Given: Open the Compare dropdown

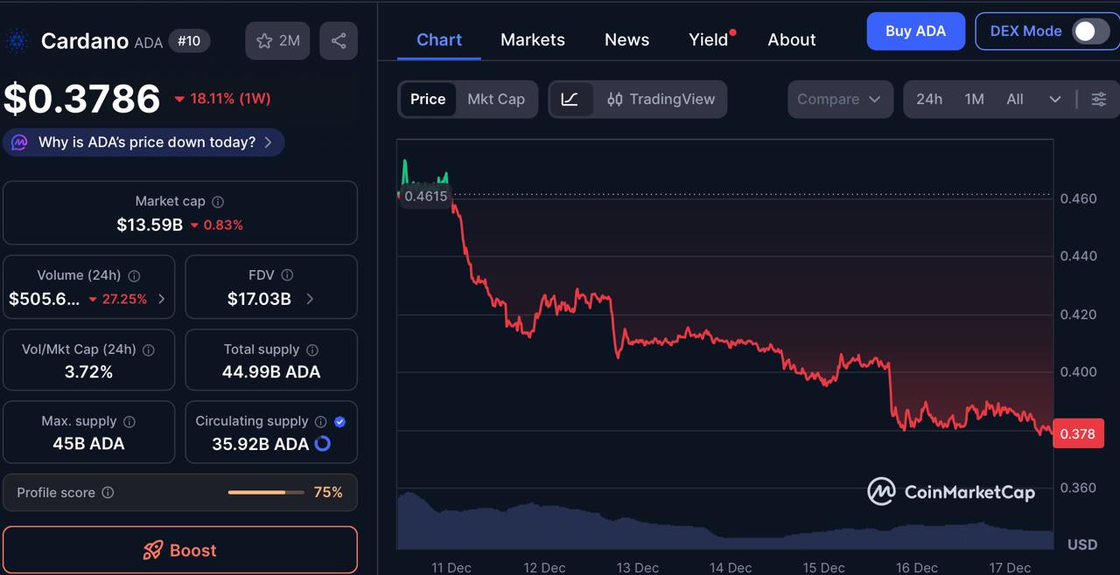Looking at the screenshot, I should 839,99.
